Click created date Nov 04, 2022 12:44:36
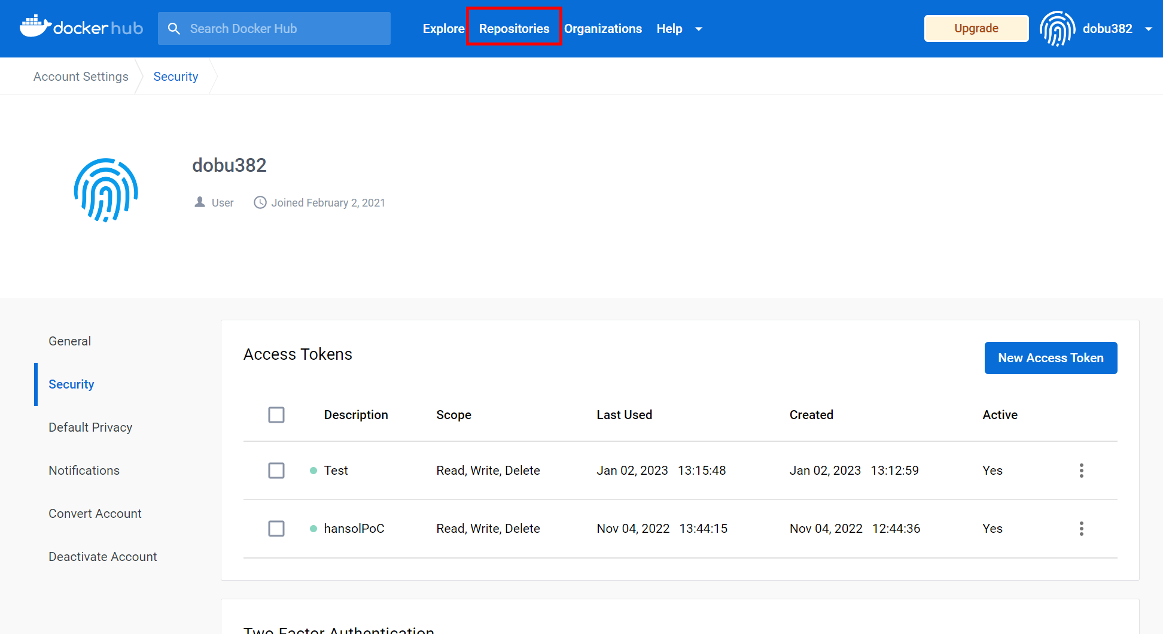This screenshot has height=634, width=1163. tap(855, 529)
